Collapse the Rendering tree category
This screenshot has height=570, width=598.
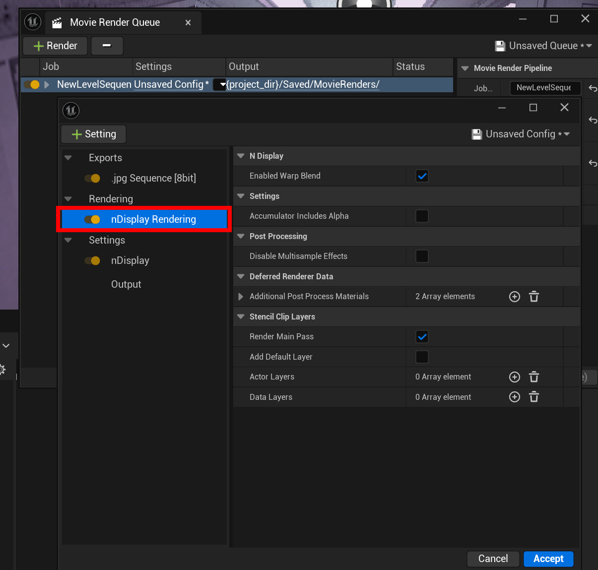tap(68, 199)
